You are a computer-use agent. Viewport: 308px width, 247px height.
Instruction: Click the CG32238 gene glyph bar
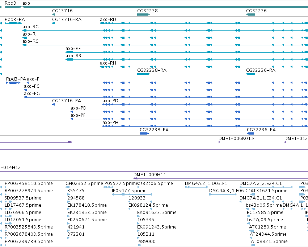[x=143, y=15]
